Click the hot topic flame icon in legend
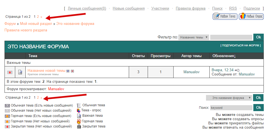This screenshot has width=268, height=134. click(x=79, y=121)
